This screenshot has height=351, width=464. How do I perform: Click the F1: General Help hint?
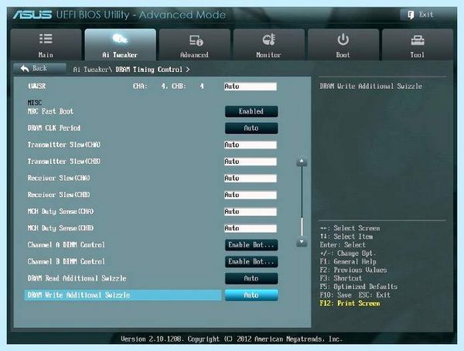[348, 261]
